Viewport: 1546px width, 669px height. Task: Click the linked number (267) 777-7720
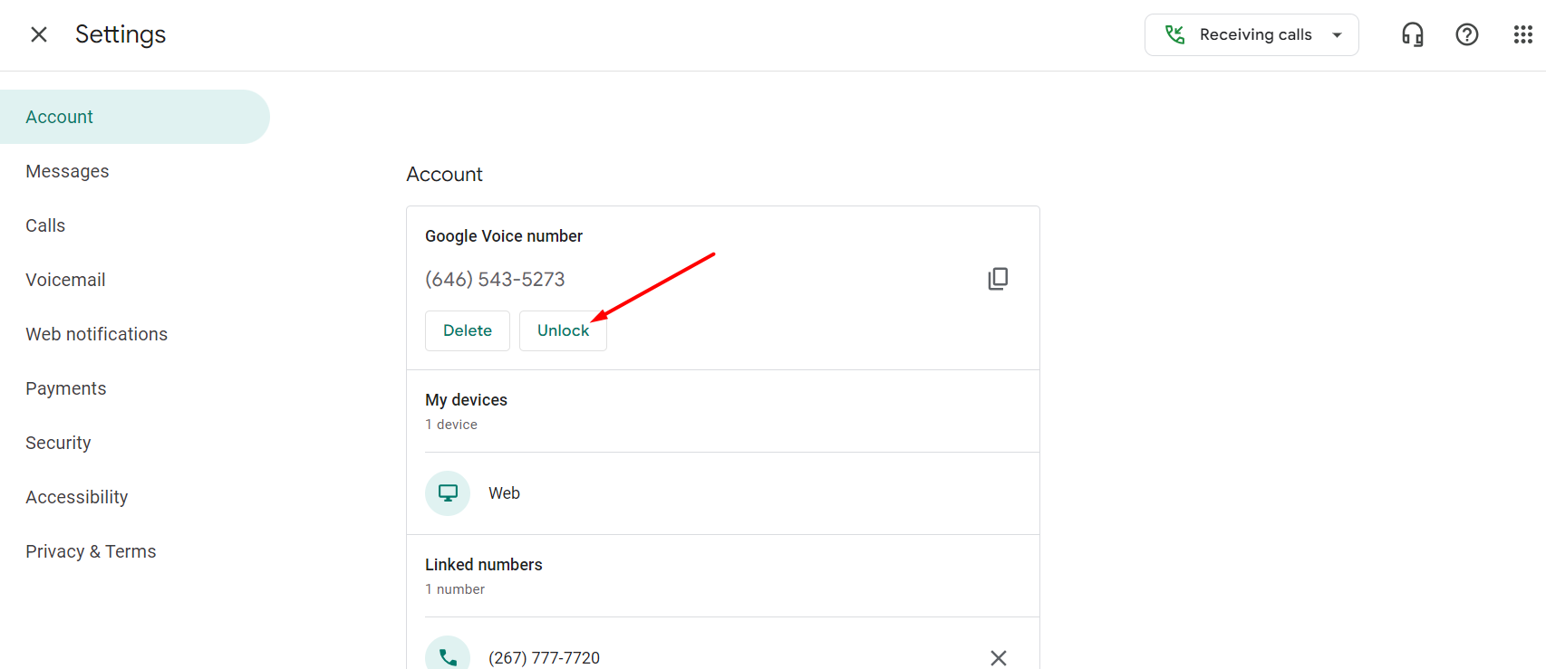[544, 658]
